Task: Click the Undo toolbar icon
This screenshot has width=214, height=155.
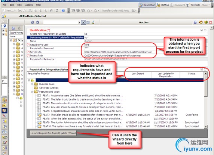Action: (x=51, y=10)
